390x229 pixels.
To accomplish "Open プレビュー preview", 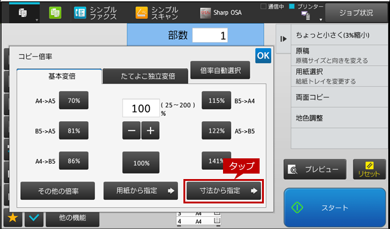I will coord(315,169).
